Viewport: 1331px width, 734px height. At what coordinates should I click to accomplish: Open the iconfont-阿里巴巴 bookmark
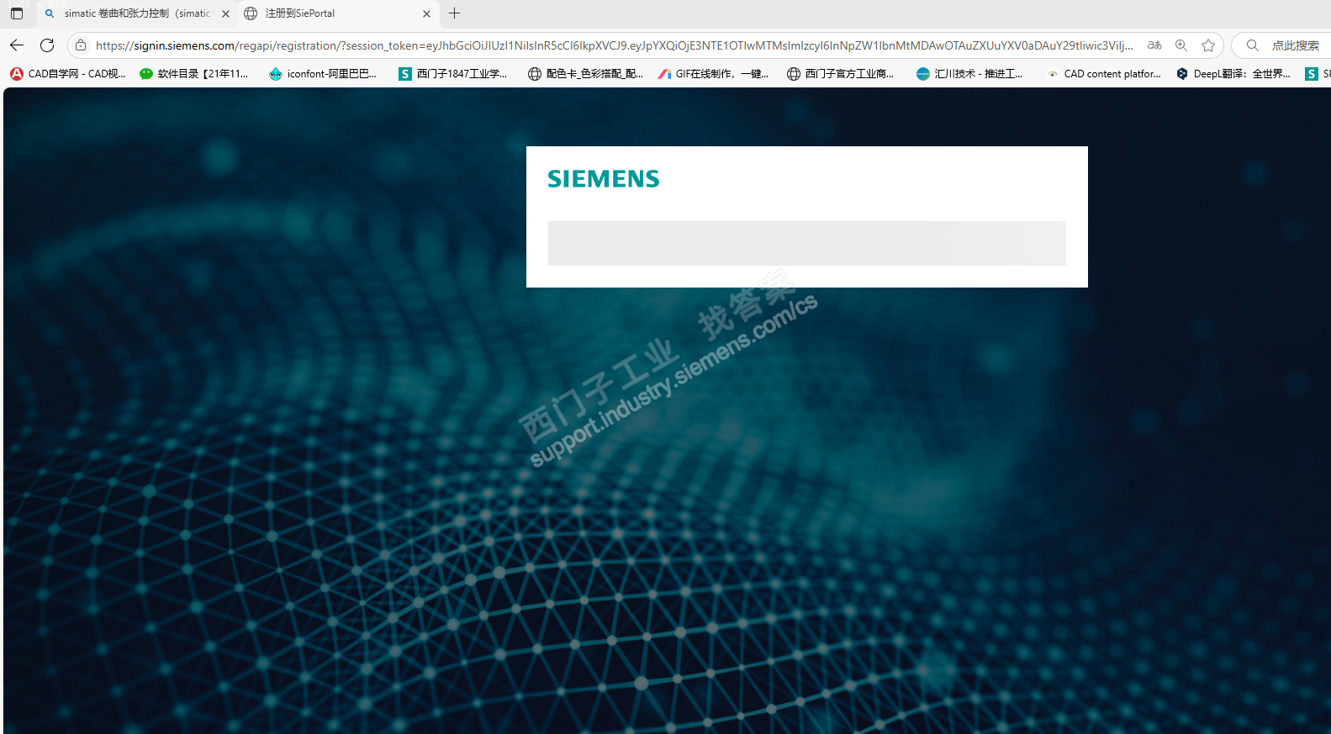click(x=323, y=74)
